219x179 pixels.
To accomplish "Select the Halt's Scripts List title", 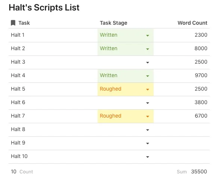I will click(x=44, y=7).
